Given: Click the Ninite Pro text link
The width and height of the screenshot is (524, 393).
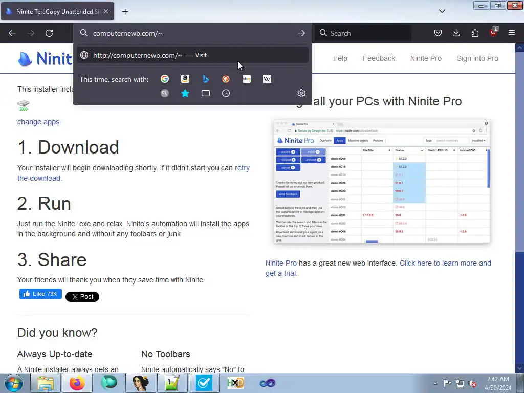Looking at the screenshot, I should (x=281, y=263).
